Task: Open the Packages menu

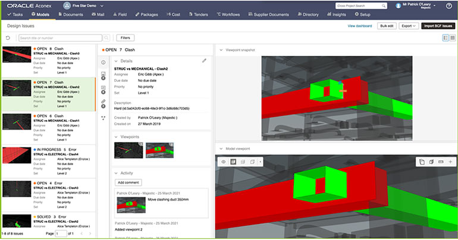Action: pyautogui.click(x=147, y=14)
